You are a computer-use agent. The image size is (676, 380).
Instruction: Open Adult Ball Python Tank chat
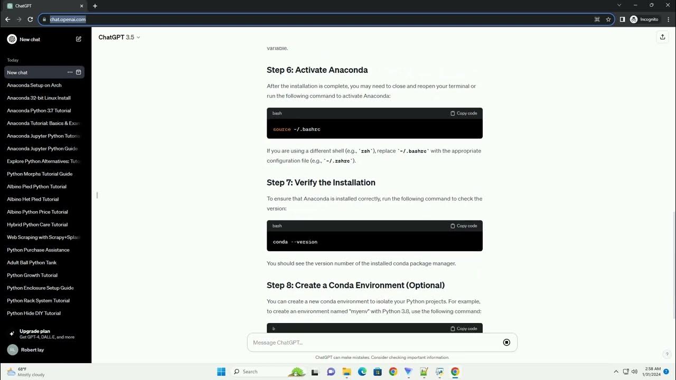click(x=44, y=262)
